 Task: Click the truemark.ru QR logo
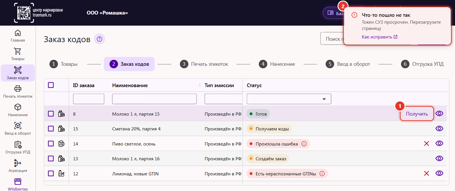24,13
